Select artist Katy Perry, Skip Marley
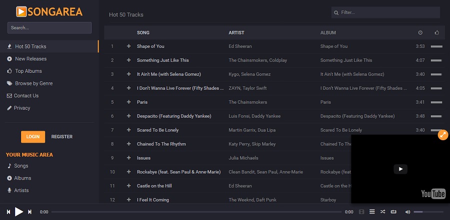Image resolution: width=450 pixels, height=220 pixels. tap(252, 144)
